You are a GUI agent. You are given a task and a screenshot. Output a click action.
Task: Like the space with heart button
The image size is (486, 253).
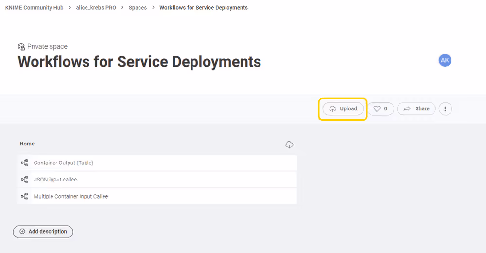[x=381, y=108]
